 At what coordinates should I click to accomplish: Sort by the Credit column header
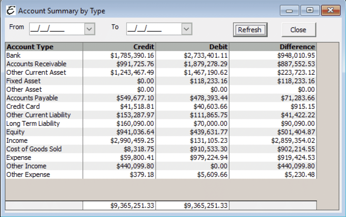119,47
